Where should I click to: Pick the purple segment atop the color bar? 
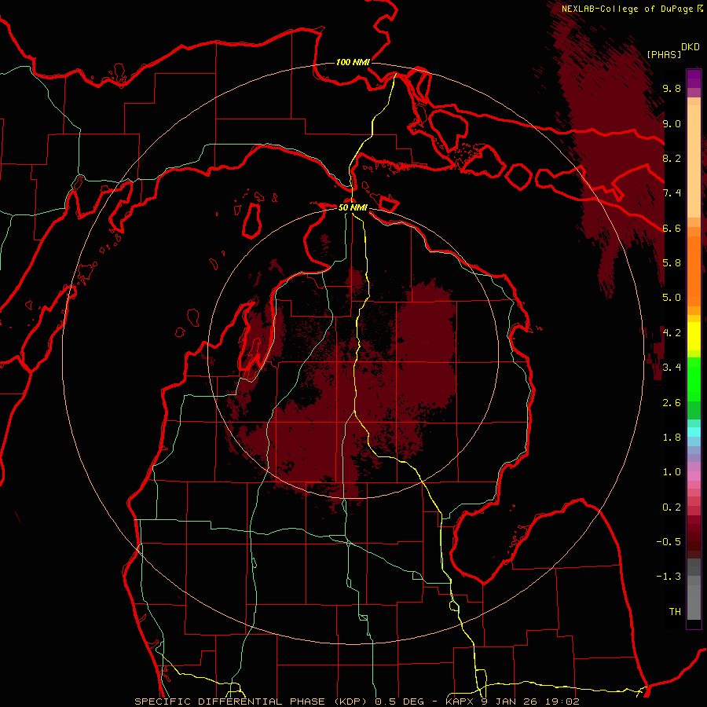point(694,79)
